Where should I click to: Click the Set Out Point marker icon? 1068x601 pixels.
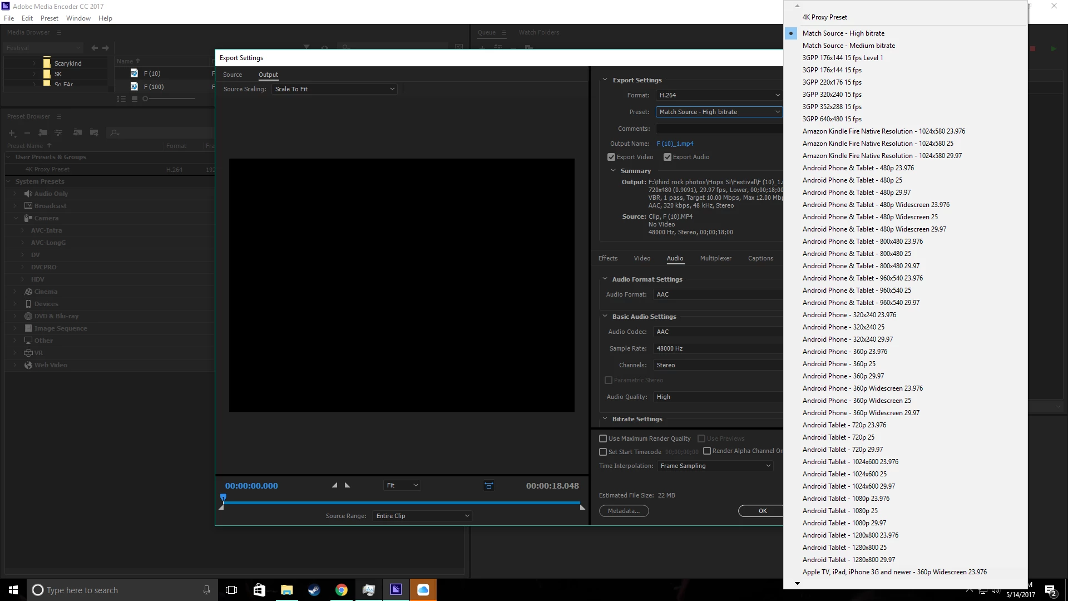point(348,485)
